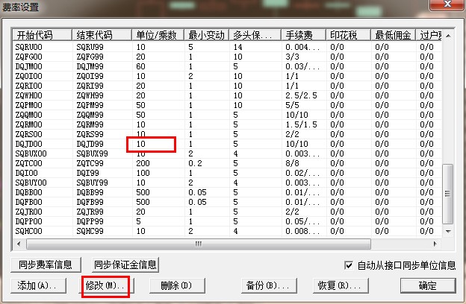Click unit value 60 in DQJM00 row
This screenshot has height=304, width=466.
coord(141,66)
